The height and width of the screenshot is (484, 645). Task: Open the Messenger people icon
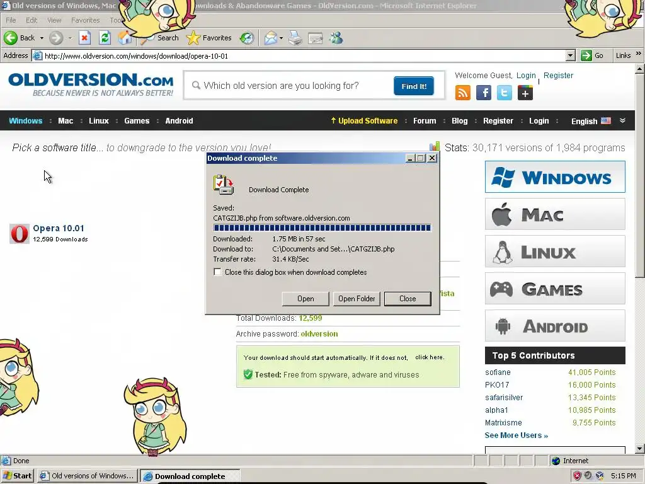[336, 38]
